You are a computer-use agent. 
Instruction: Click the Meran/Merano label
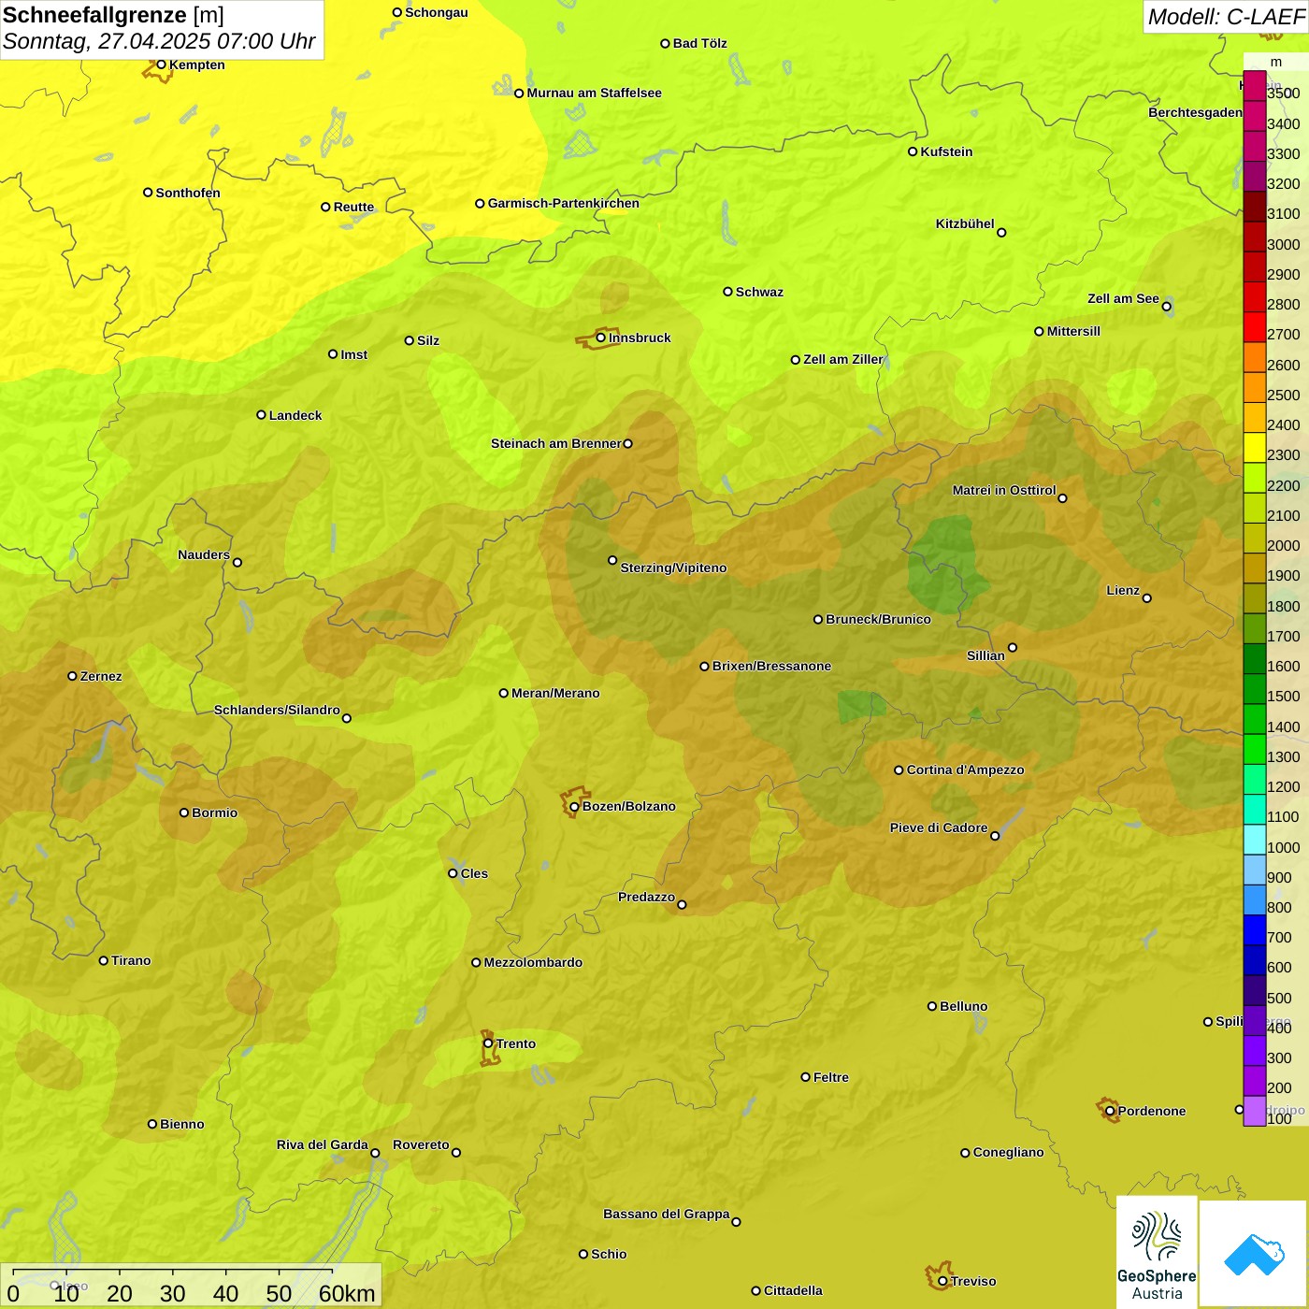point(555,693)
